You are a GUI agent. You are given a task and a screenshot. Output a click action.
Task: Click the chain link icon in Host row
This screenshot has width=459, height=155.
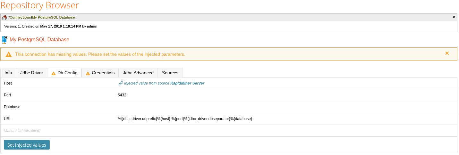click(x=121, y=83)
